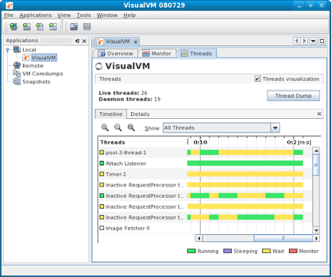Select the VisualVM application node icon

pos(26,57)
